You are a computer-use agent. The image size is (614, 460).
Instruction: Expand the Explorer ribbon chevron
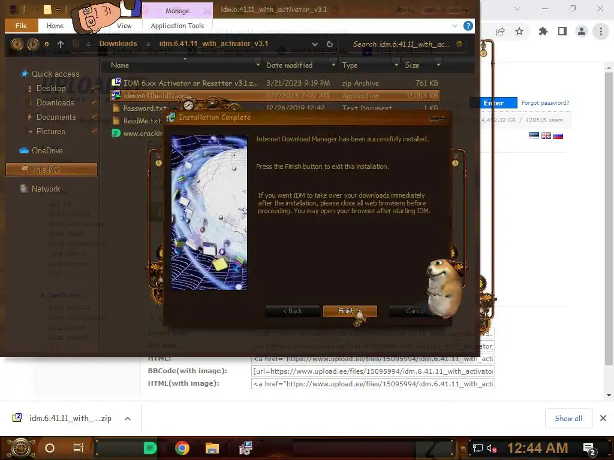(455, 26)
